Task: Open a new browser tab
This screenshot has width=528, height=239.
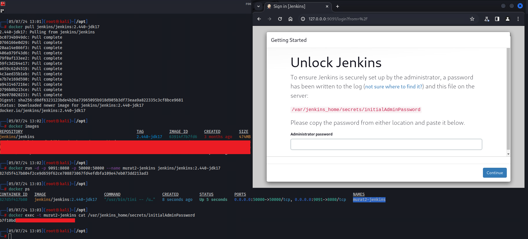Action: [x=338, y=6]
